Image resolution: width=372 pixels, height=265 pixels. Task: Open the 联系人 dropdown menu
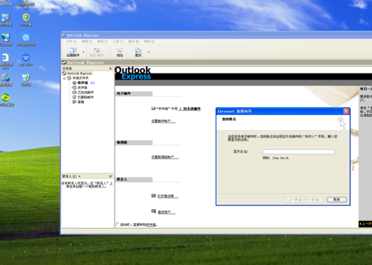80,176
